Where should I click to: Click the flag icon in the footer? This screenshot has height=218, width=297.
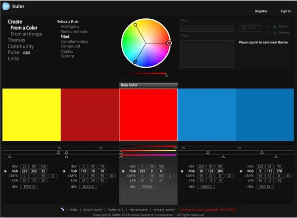(x=63, y=209)
